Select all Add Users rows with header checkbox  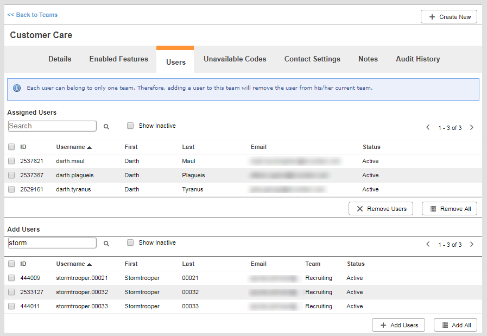pyautogui.click(x=11, y=264)
